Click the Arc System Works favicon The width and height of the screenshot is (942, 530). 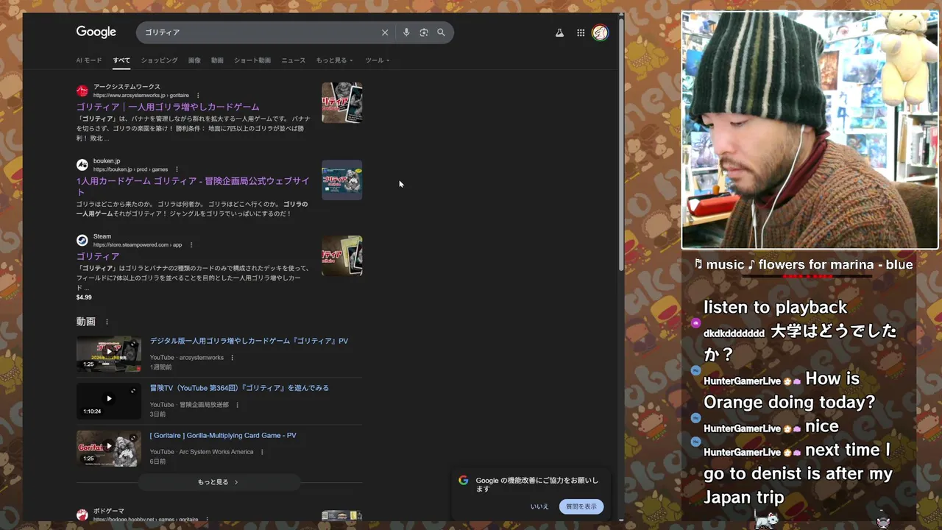coord(82,91)
